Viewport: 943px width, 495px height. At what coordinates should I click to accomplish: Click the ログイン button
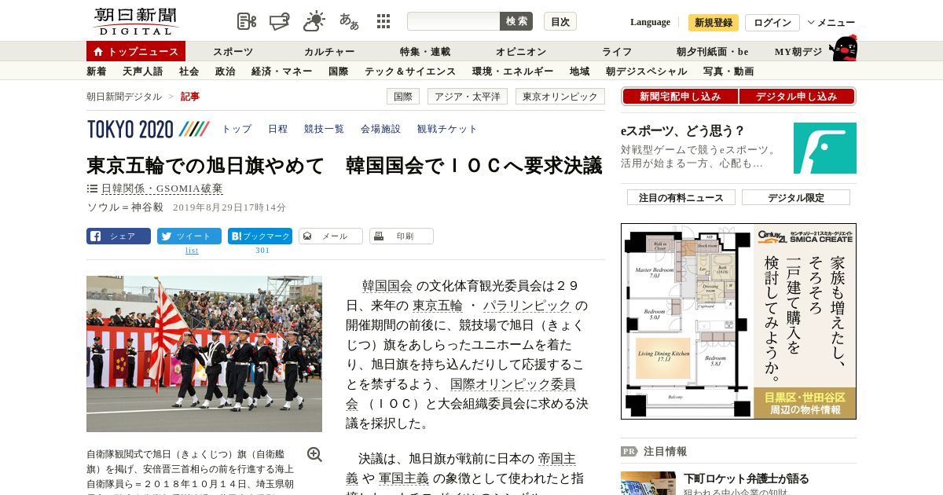[x=772, y=23]
